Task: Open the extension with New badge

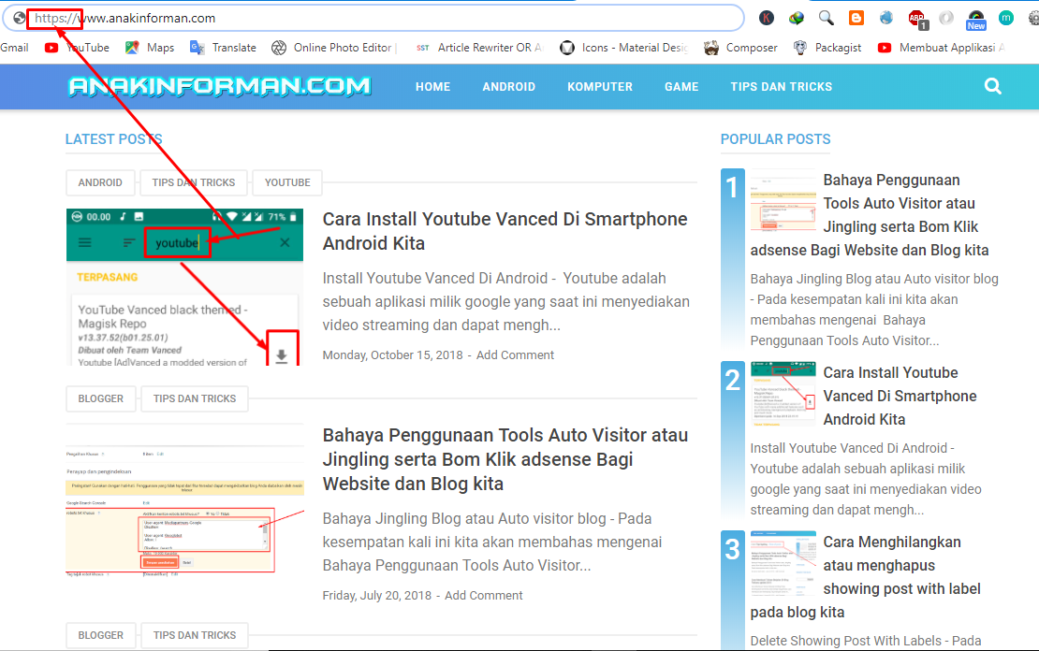Action: click(x=976, y=20)
